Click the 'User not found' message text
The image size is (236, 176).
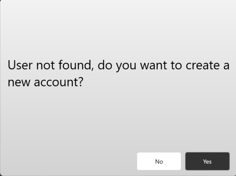point(50,65)
